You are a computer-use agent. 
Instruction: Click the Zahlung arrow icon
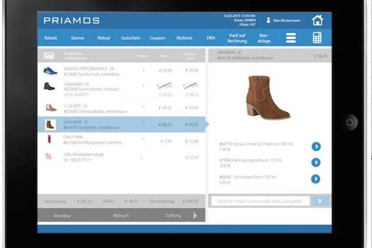tap(195, 215)
